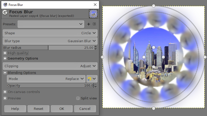Click right handle of inner focus circle
The image size is (207, 116).
click(163, 57)
